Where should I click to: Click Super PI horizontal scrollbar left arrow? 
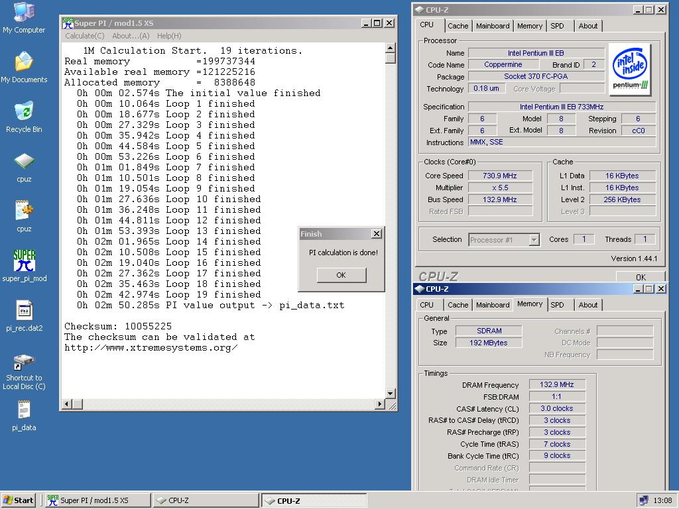tap(67, 404)
